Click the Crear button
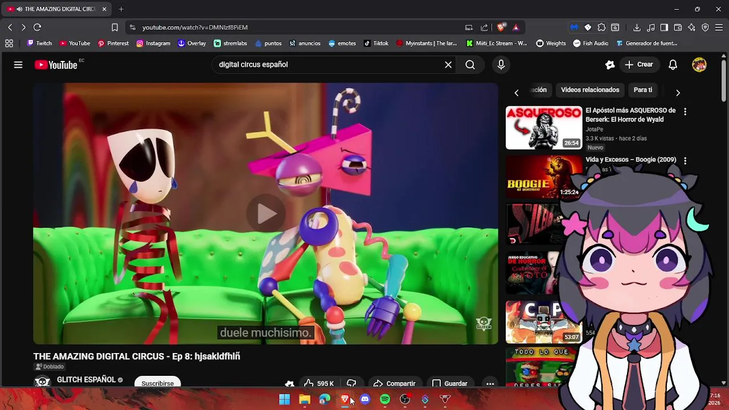The image size is (729, 410). pyautogui.click(x=639, y=65)
